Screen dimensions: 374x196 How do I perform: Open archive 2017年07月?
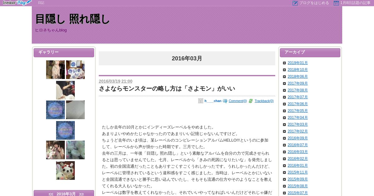tap(298, 97)
